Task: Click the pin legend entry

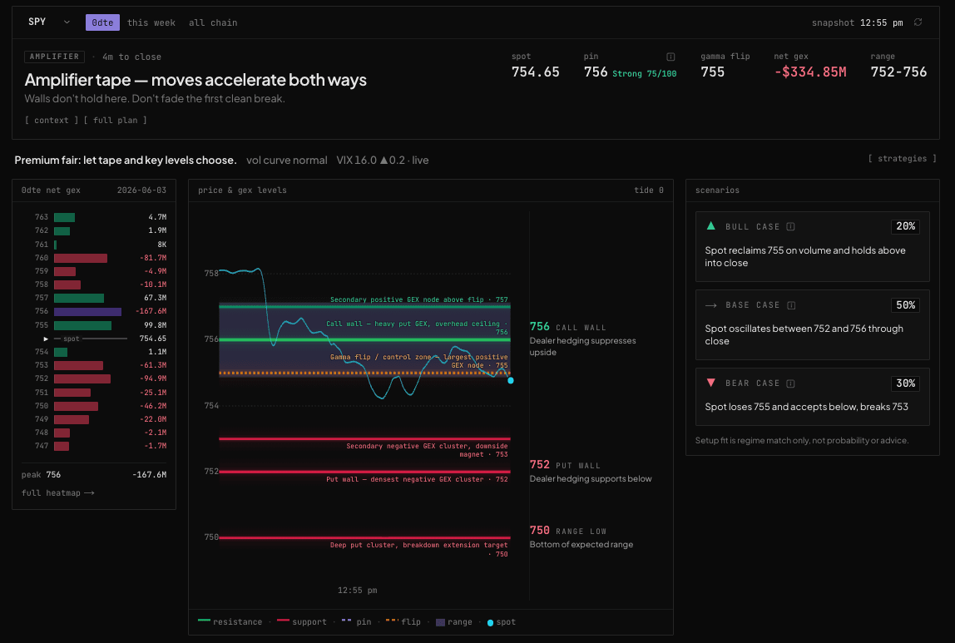Action: pyautogui.click(x=356, y=621)
